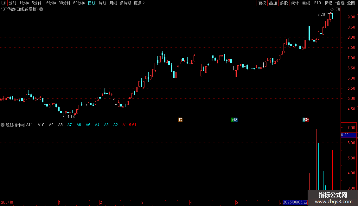
Task: Click the 9.20 high price label
Action: pyautogui.click(x=321, y=14)
